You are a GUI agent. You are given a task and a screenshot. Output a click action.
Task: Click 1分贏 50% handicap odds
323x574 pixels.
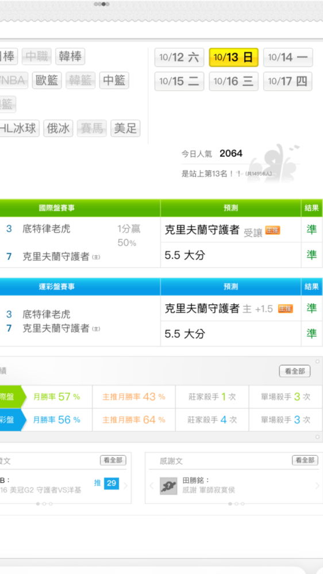[129, 236]
